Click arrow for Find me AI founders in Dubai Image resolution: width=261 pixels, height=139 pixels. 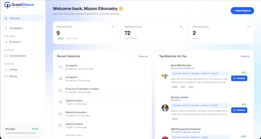(x=145, y=90)
